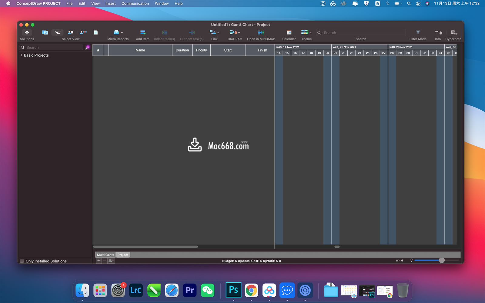
Task: Switch to the Project tab
Action: [x=123, y=255]
